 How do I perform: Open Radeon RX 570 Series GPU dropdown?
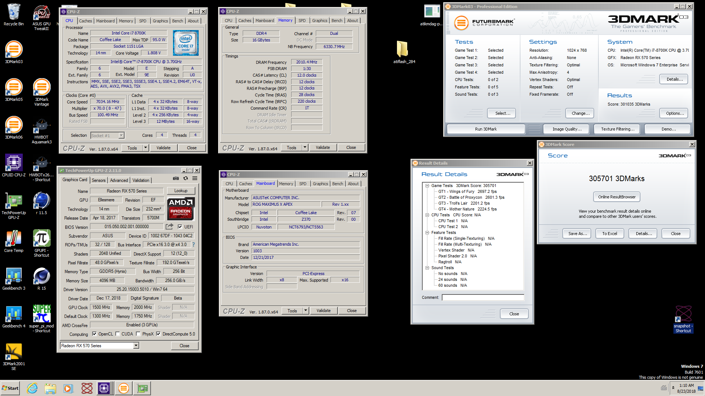[136, 345]
